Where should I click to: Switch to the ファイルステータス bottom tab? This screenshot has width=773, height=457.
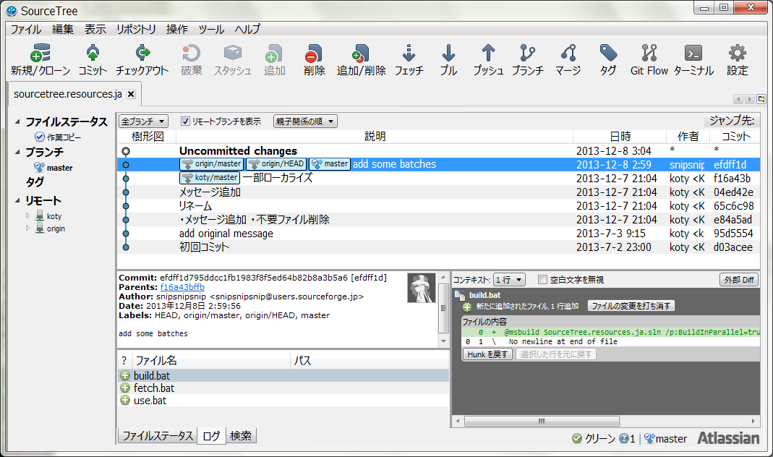pyautogui.click(x=158, y=436)
